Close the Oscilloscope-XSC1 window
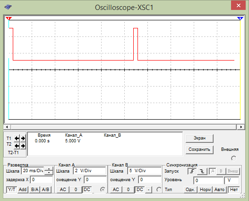Screen dimensions: 249x201 click(x=238, y=5)
